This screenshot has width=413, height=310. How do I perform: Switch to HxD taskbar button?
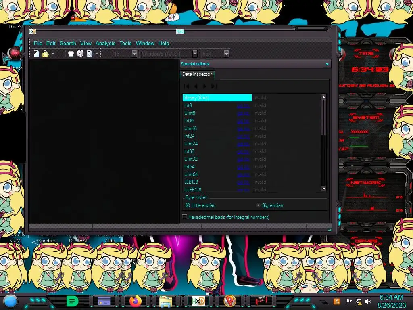(198, 301)
